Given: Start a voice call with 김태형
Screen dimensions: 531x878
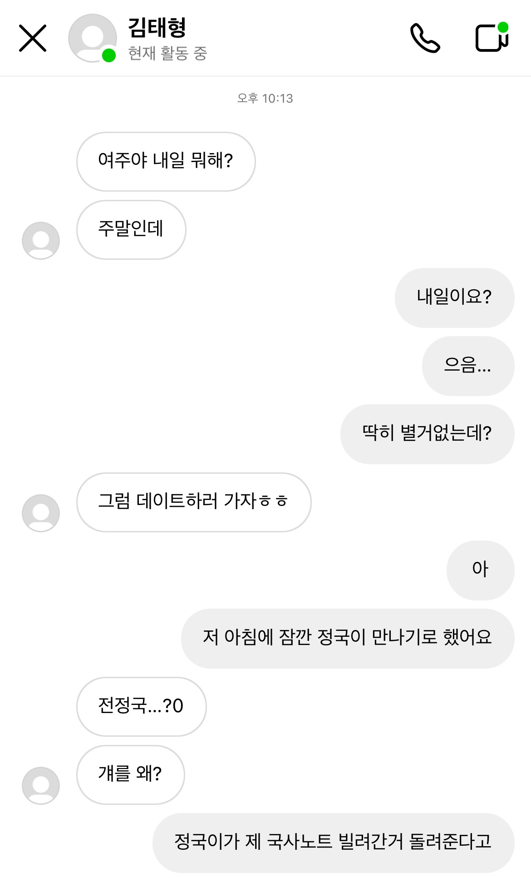Looking at the screenshot, I should click(x=425, y=38).
